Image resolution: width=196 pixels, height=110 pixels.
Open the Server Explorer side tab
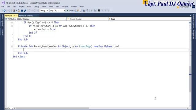coord(2,20)
